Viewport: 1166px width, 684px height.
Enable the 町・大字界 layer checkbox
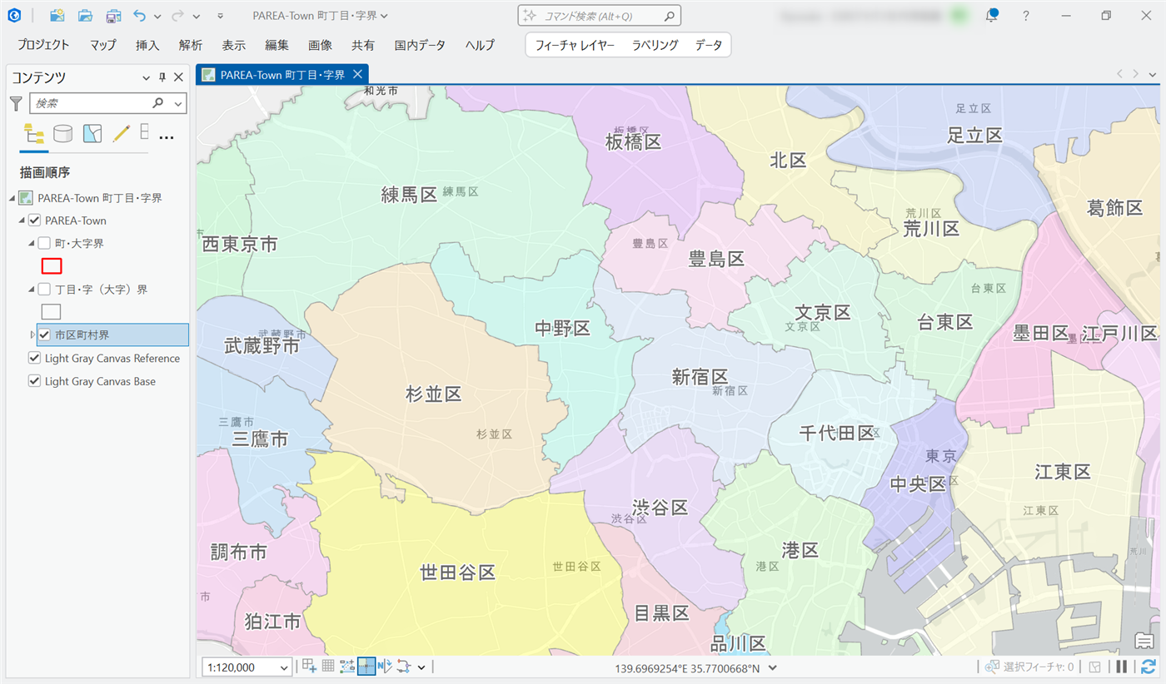coord(45,244)
